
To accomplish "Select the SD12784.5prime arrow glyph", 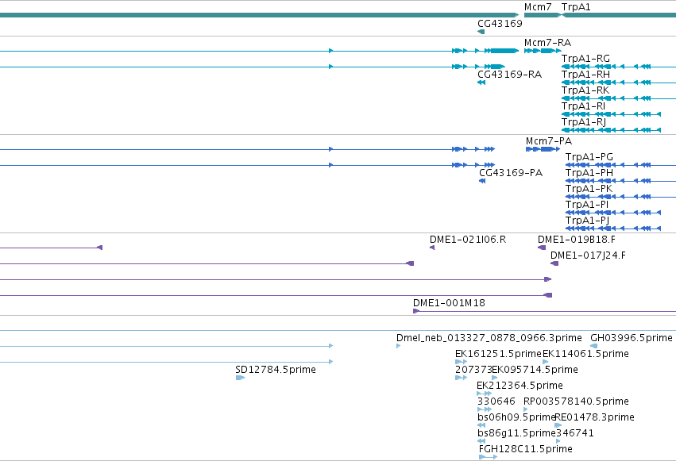I will pyautogui.click(x=240, y=378).
